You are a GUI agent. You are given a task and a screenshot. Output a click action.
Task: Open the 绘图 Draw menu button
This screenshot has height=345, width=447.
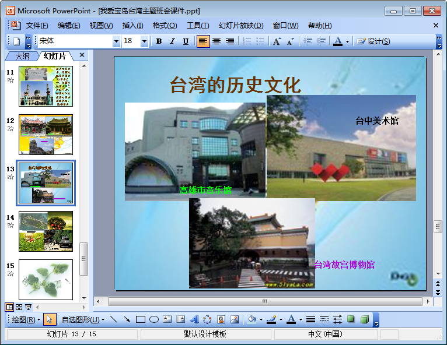coord(26,320)
